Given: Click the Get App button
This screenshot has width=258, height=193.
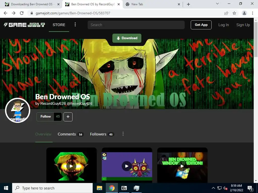Looking at the screenshot, I should 201,25.
